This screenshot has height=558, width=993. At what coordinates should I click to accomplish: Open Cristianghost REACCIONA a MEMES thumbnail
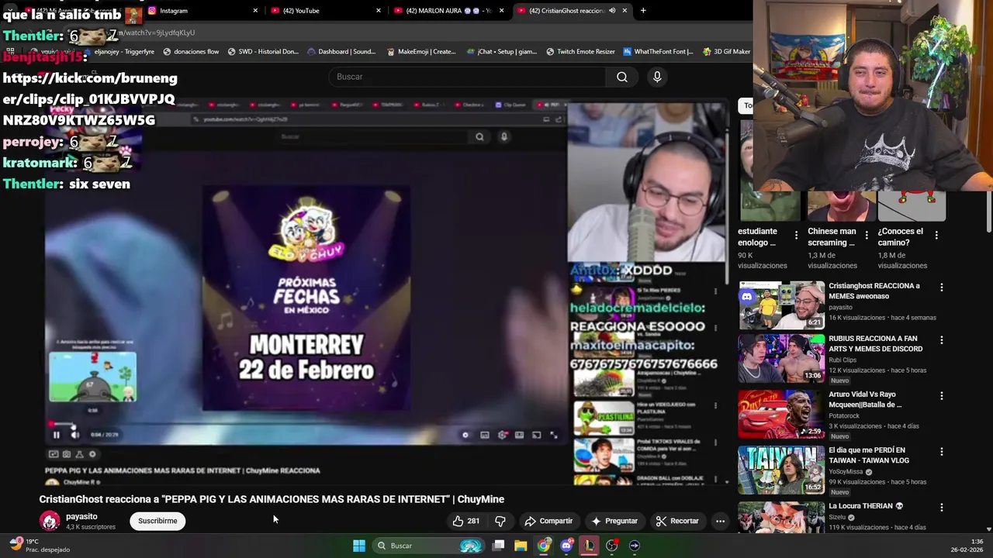pos(781,305)
